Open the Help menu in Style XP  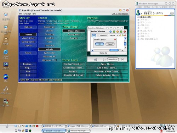34,14
